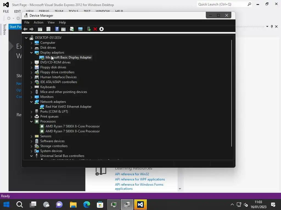This screenshot has height=210, width=281.
Task: Open API reference for Windows Forms link
Action: 139,186
